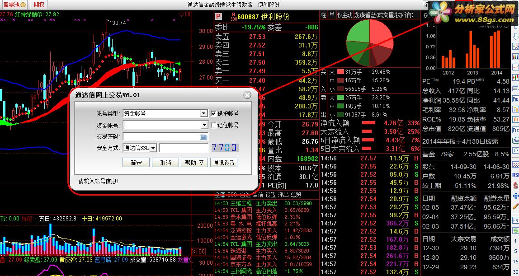Click the 卖五 27.53 order book row
This screenshot has width=519, height=276.
pos(266,37)
